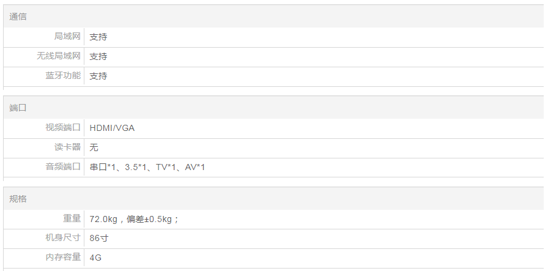Select the 无线局域网 row label
This screenshot has height=271, width=548.
59,56
